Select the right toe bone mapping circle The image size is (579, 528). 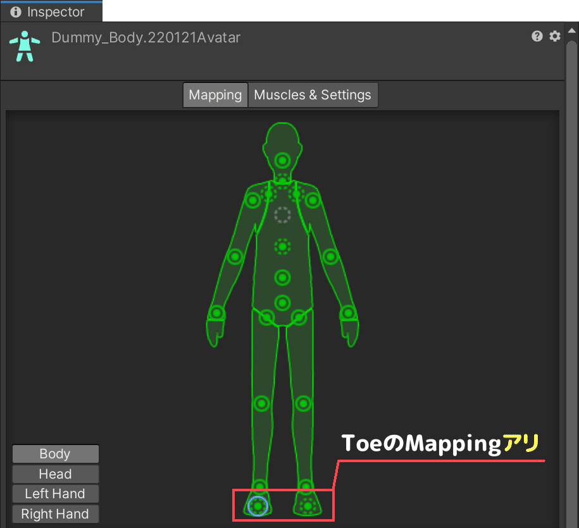[x=308, y=505]
